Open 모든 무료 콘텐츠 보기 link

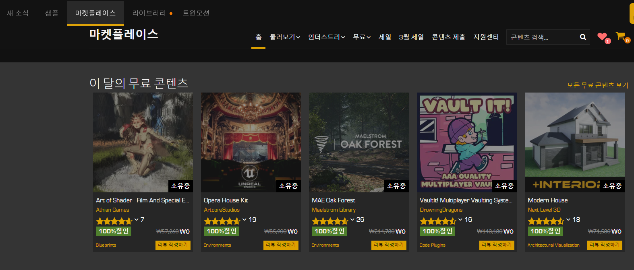point(598,85)
